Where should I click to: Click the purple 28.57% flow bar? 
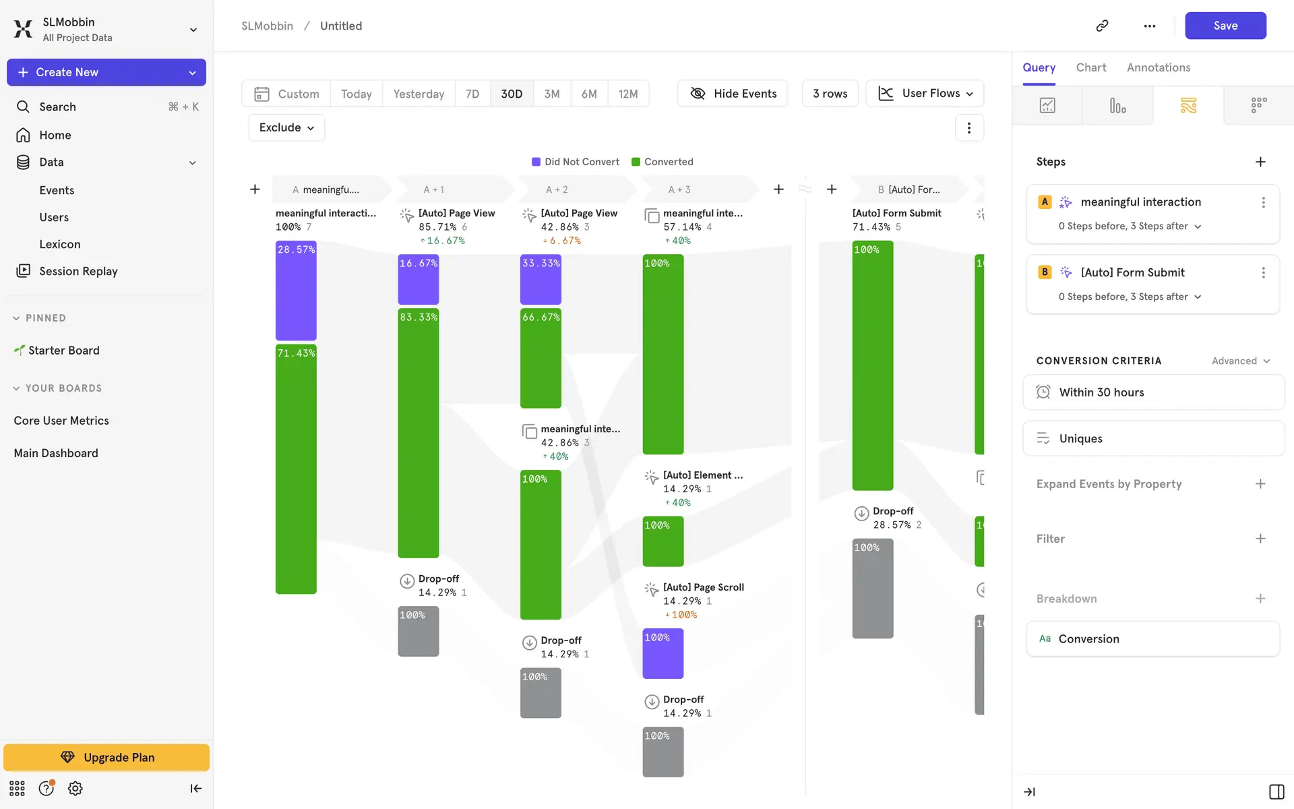(x=296, y=291)
